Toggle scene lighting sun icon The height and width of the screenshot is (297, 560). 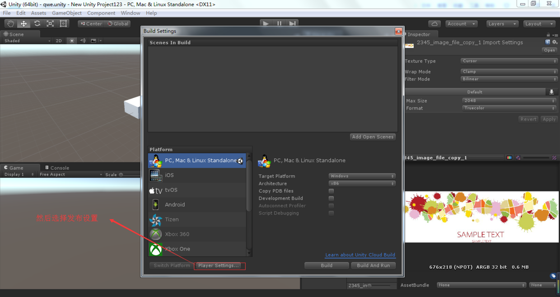pos(72,41)
